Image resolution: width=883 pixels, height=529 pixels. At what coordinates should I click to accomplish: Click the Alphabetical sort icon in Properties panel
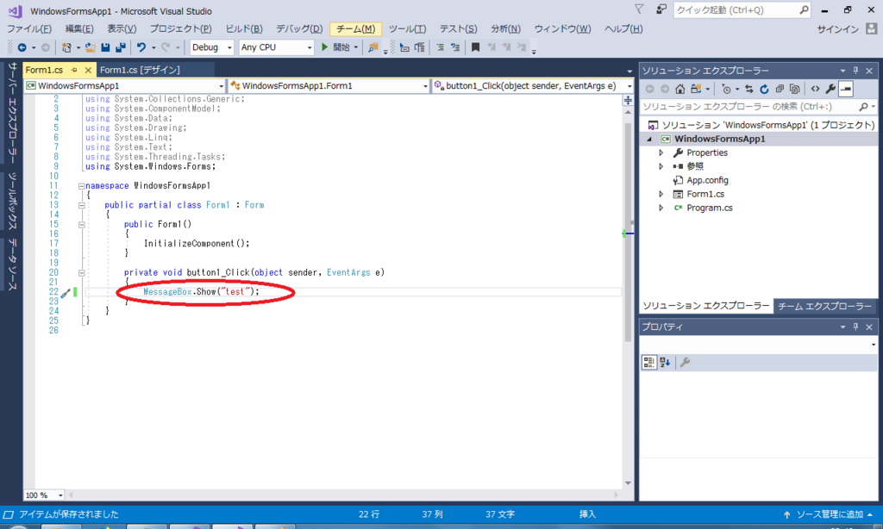665,363
